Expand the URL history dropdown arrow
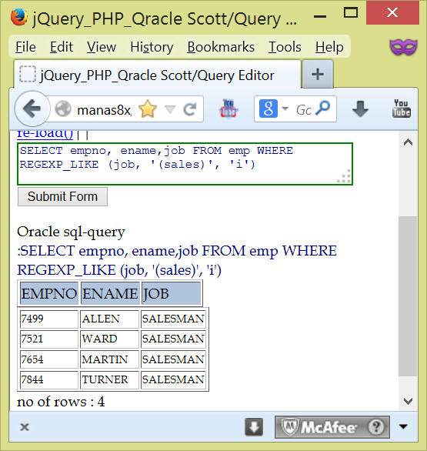 coord(170,109)
